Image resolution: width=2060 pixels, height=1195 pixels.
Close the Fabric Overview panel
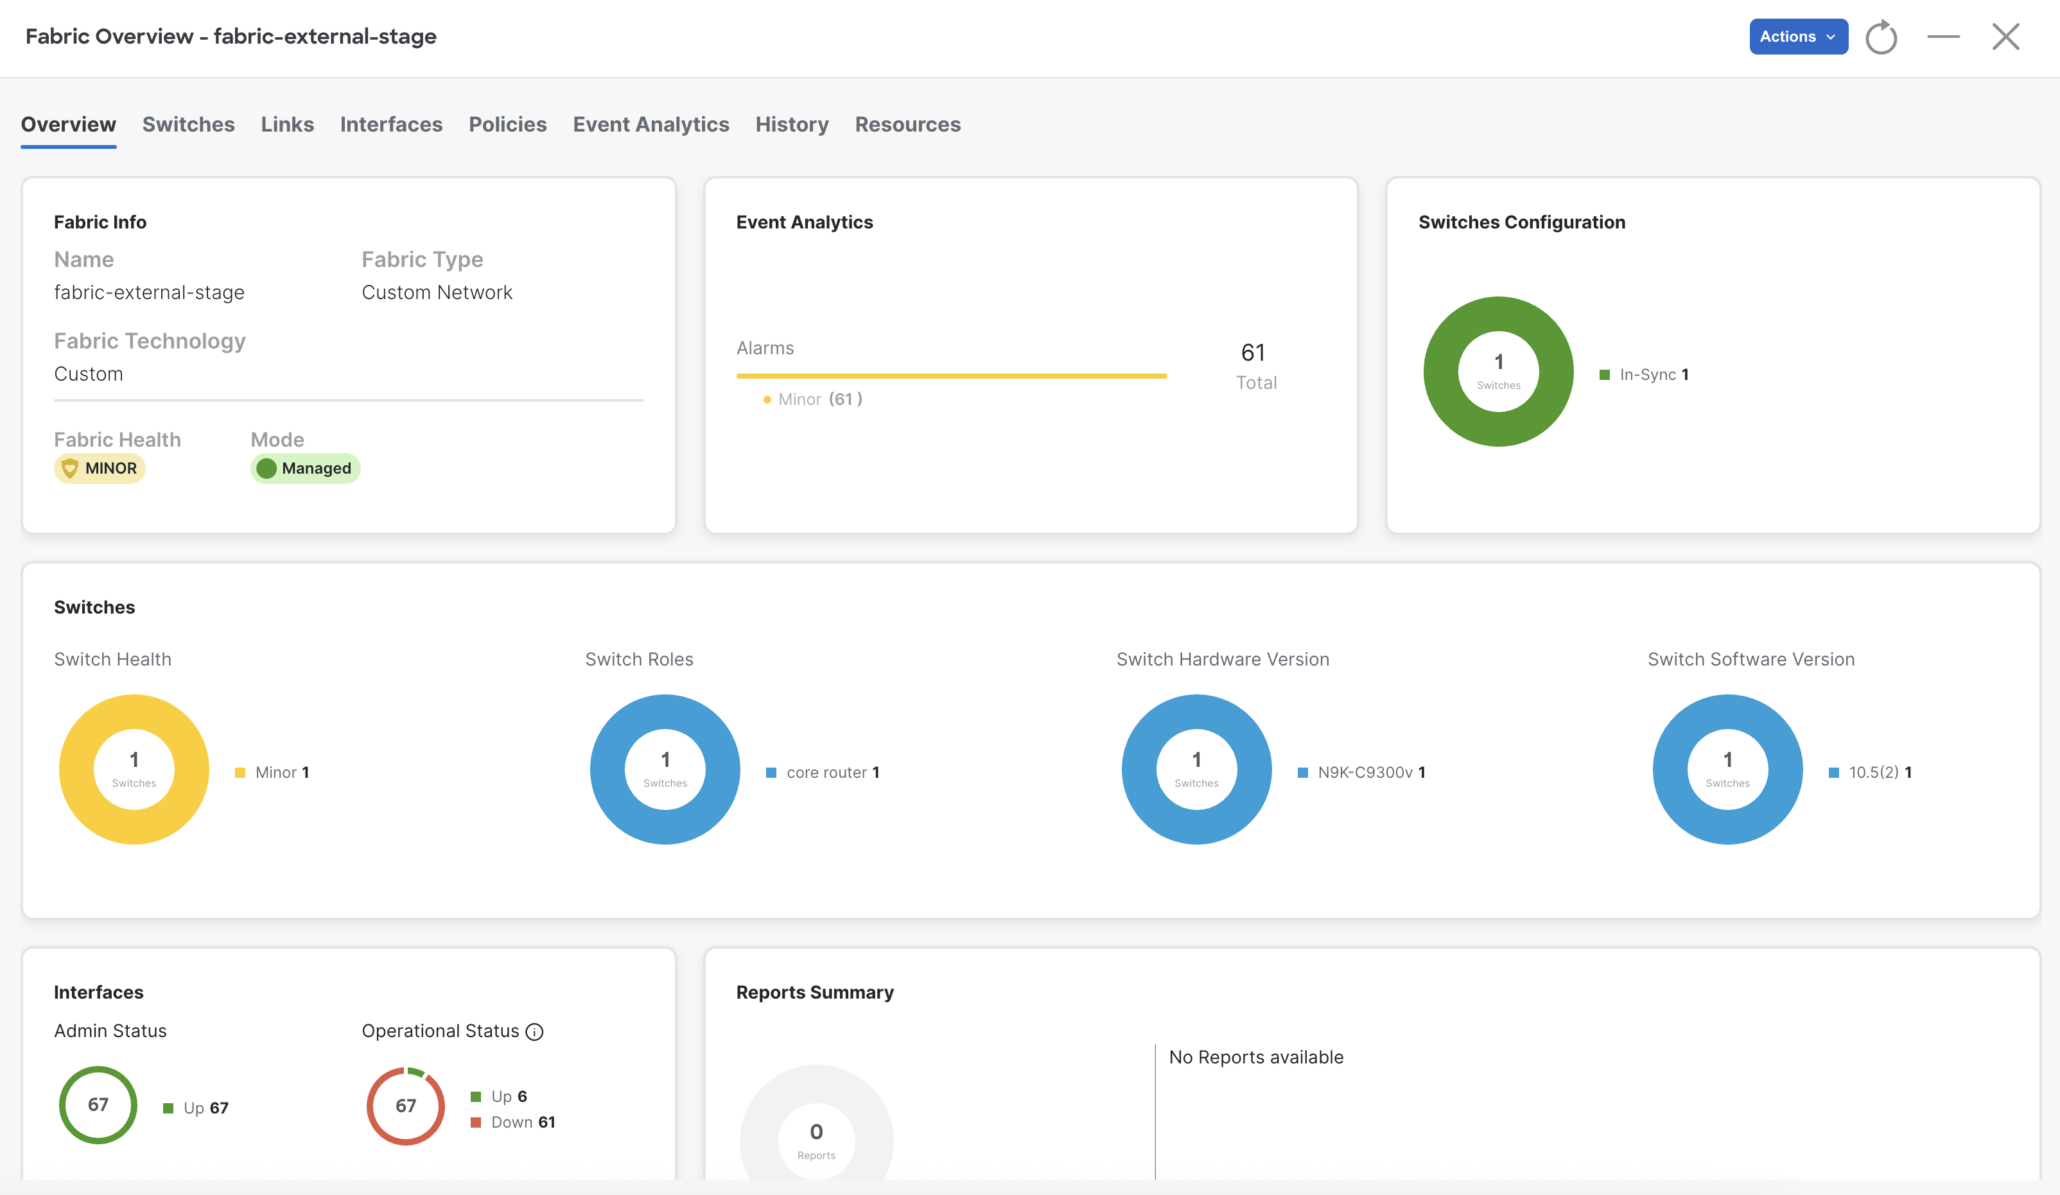pyautogui.click(x=2005, y=37)
